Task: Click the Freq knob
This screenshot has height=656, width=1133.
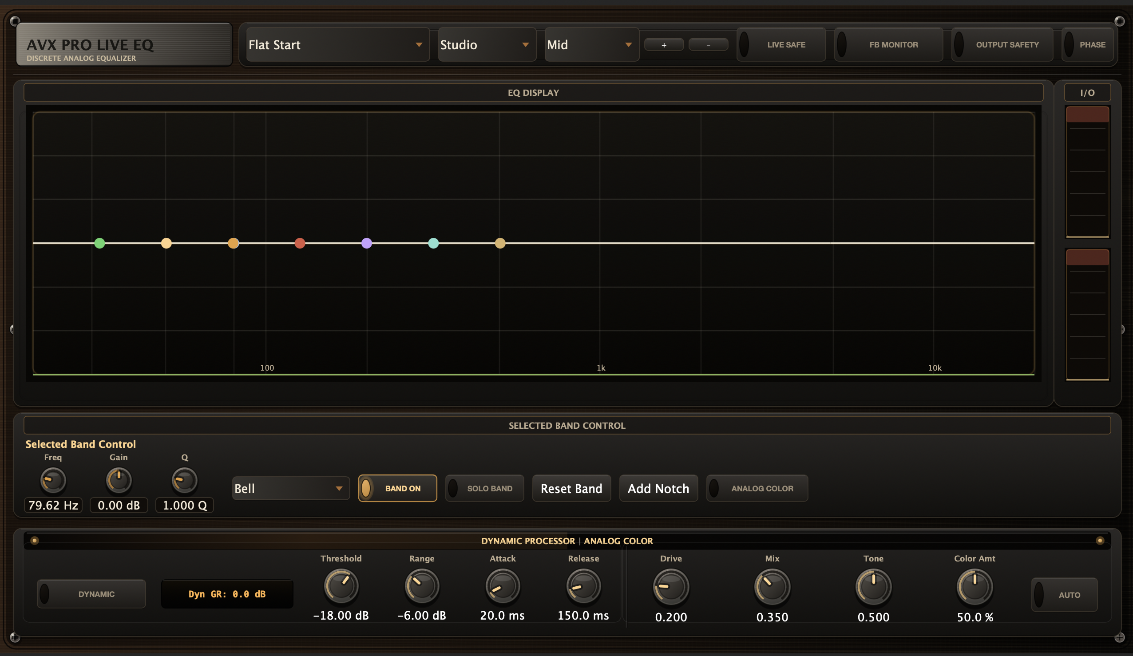Action: click(x=53, y=480)
